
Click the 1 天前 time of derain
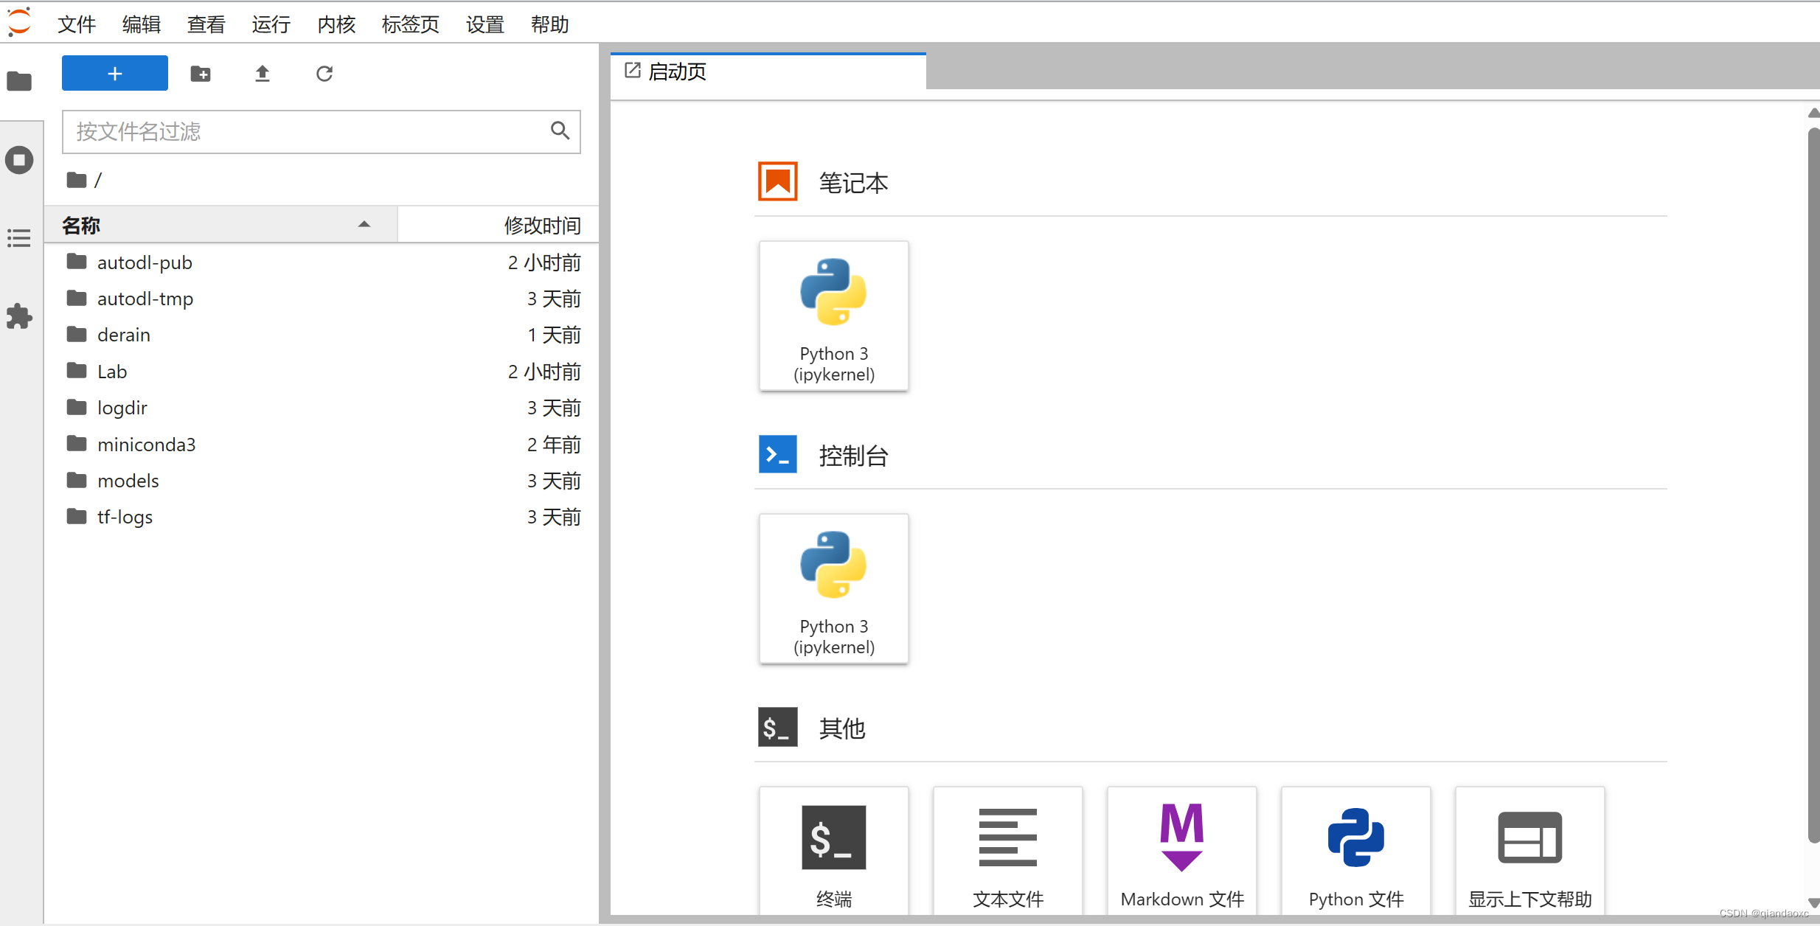[x=554, y=335]
